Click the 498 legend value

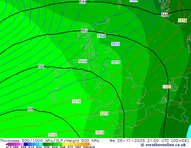point(23,147)
